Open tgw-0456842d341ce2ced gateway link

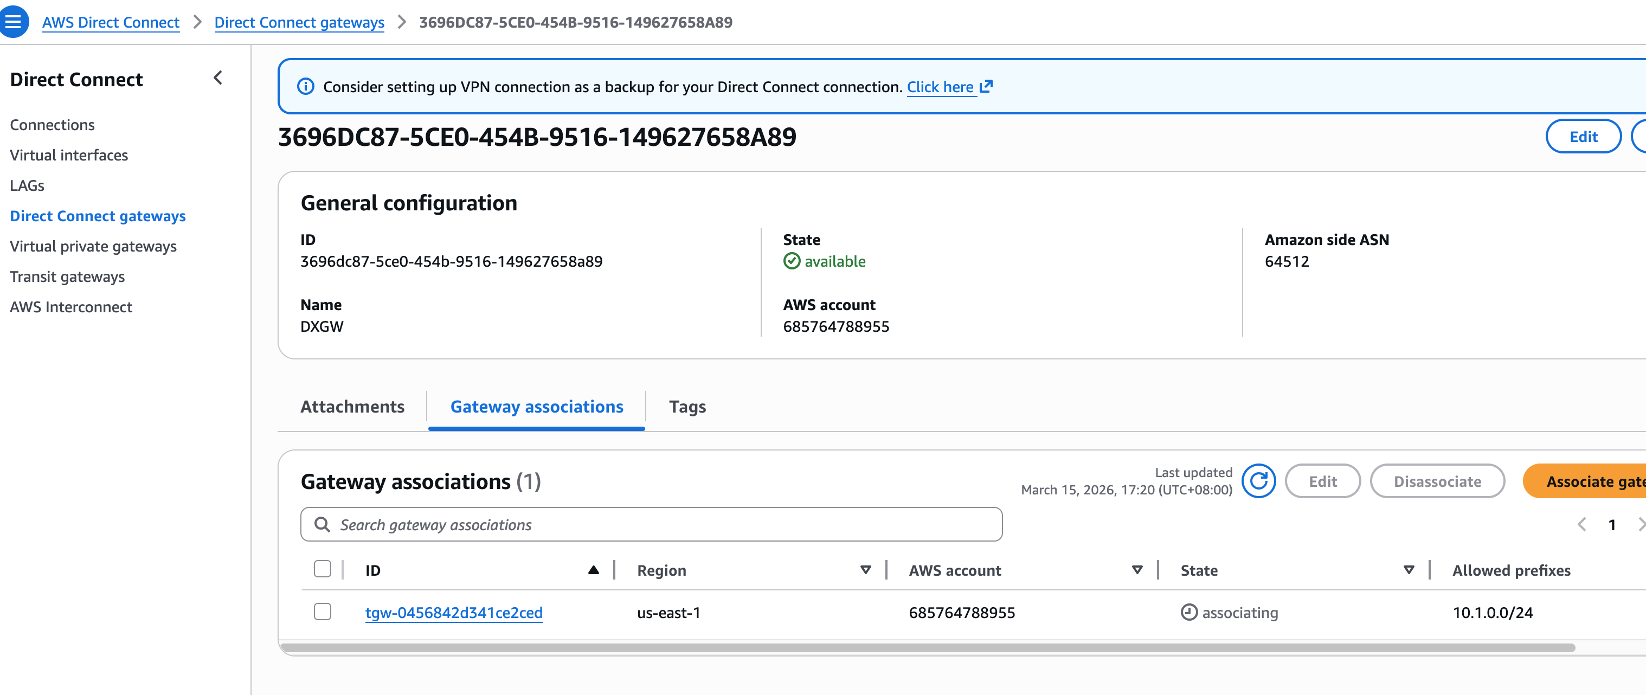[x=453, y=613]
